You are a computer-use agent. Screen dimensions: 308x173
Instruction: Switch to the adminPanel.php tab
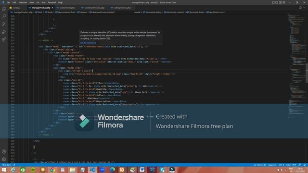click(67, 8)
